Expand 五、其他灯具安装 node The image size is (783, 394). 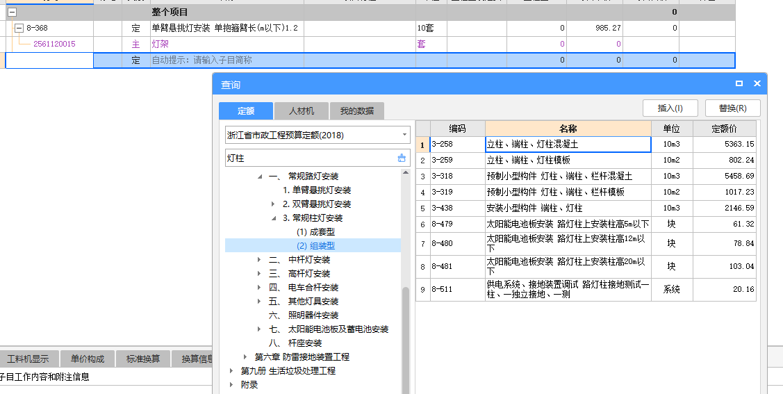pos(259,302)
